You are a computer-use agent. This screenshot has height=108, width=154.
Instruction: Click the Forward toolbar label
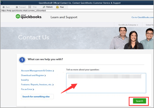tap(22, 7)
